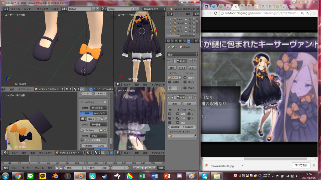Toggle selectability arrow for Lamp in the outliner
Screen dimensions: 321x180
[190, 19]
